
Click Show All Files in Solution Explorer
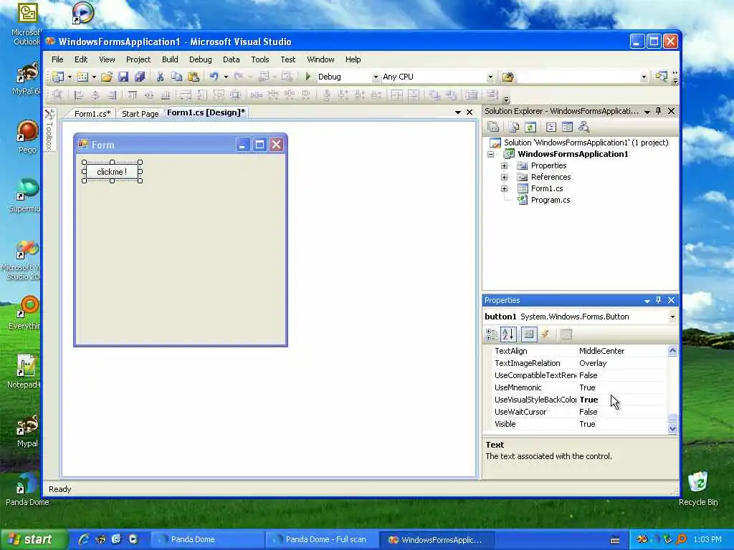[x=514, y=127]
